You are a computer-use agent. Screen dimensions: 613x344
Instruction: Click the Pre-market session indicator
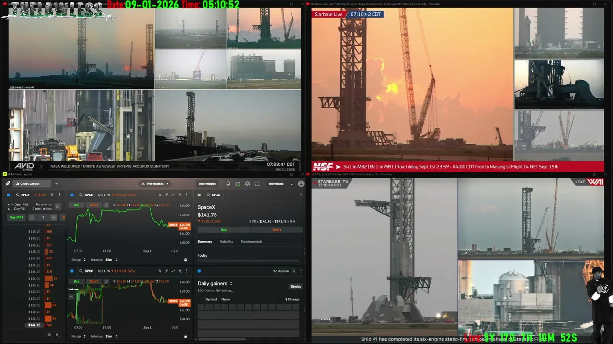(154, 183)
